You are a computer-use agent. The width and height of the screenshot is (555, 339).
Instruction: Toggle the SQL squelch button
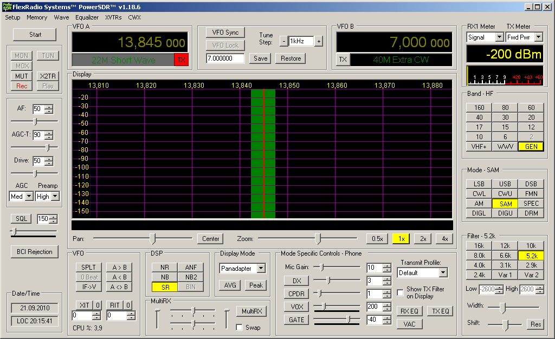21,219
